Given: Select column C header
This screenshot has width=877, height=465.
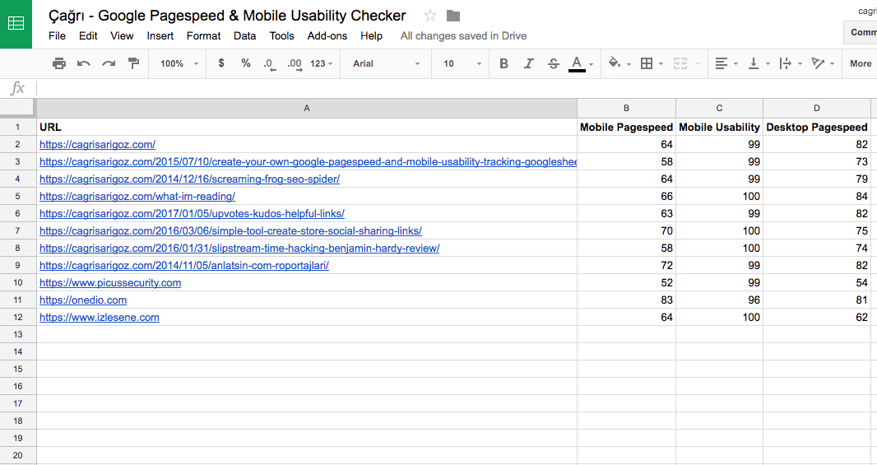Looking at the screenshot, I should 719,108.
